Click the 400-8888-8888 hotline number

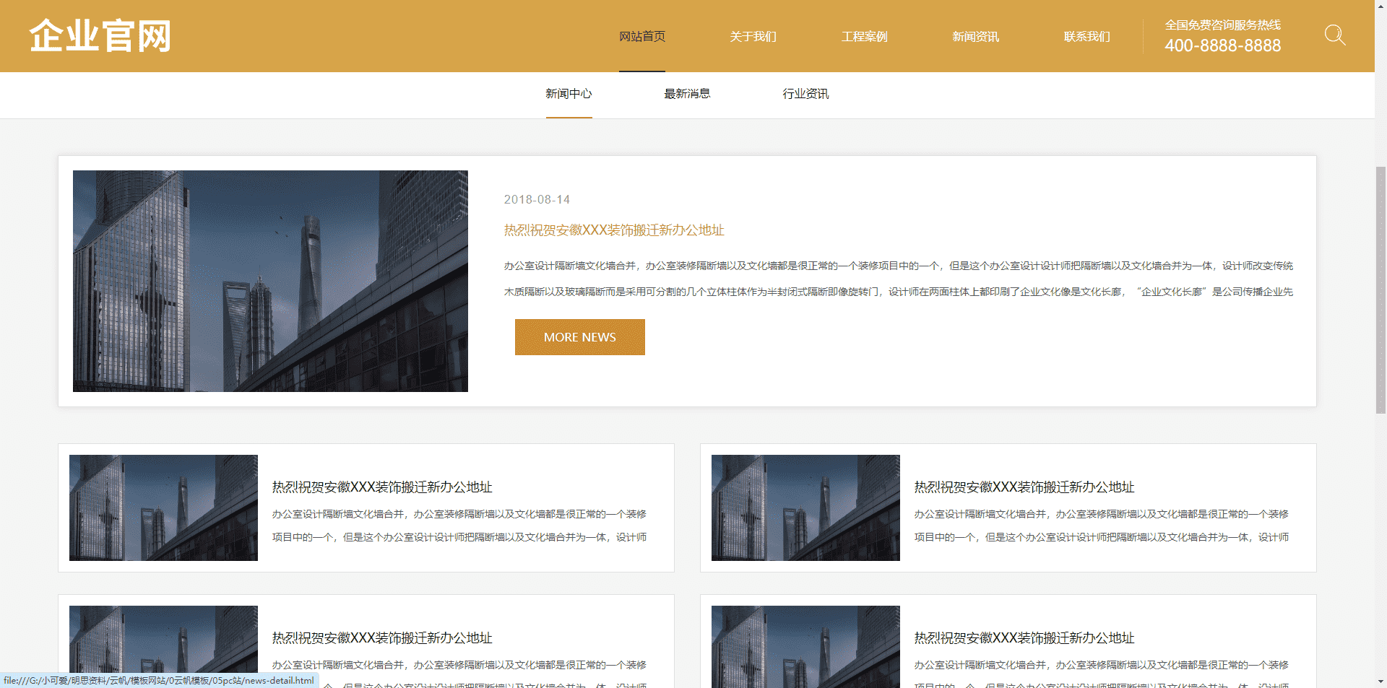(1222, 45)
